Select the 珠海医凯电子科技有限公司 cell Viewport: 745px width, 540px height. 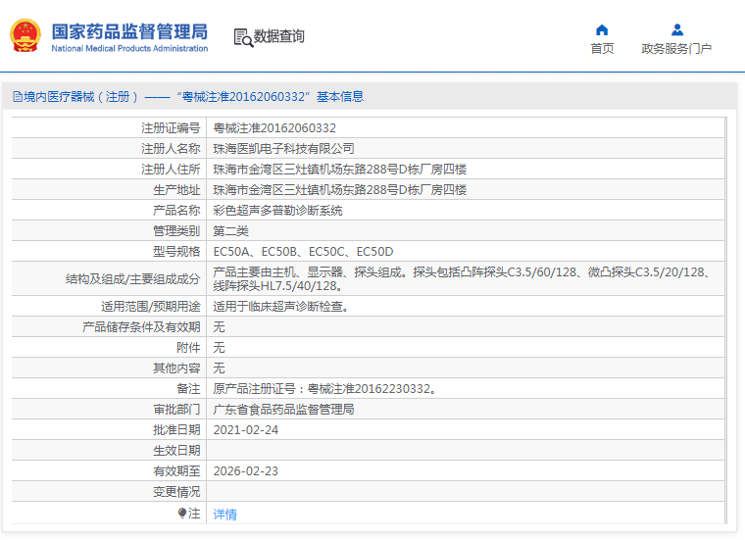point(283,149)
